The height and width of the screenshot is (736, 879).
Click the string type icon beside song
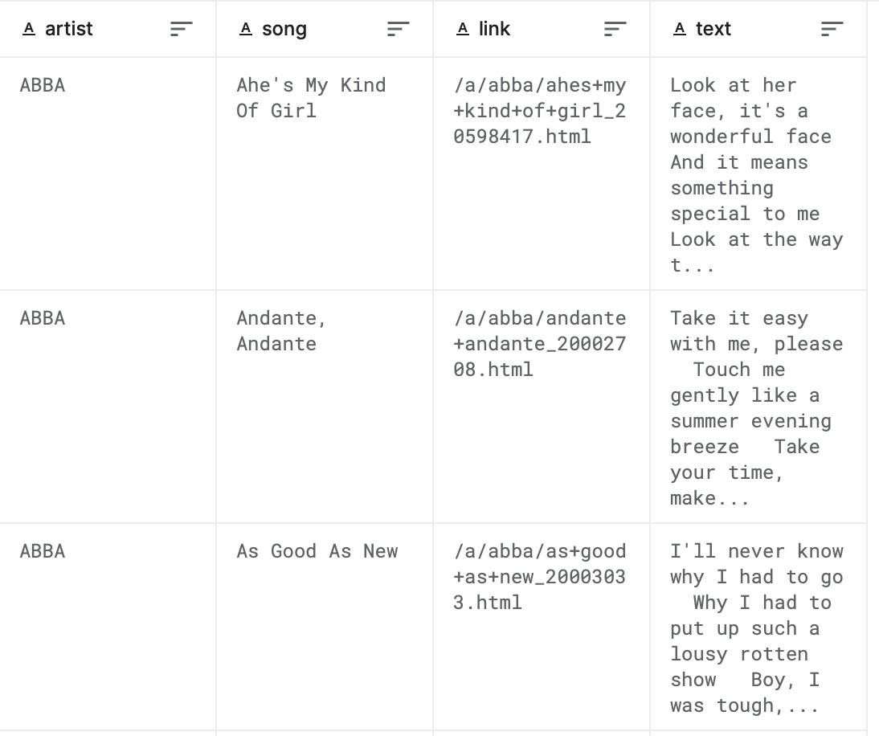(x=246, y=28)
